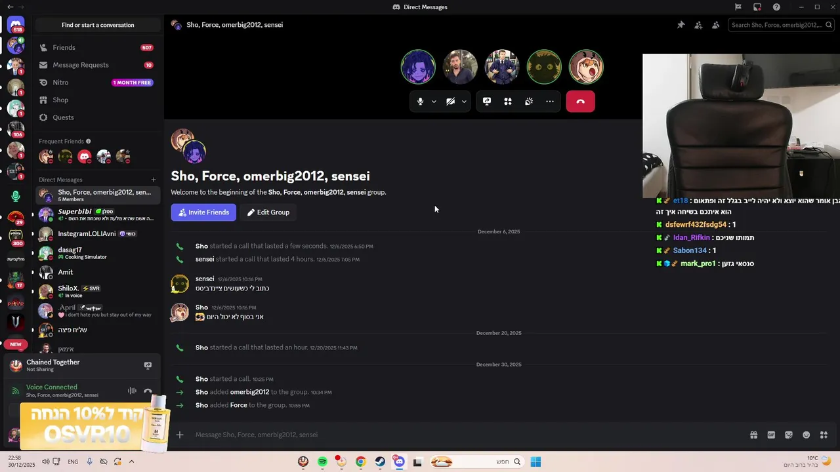Share Chained Together screen icon
Image resolution: width=840 pixels, height=472 pixels.
click(148, 366)
